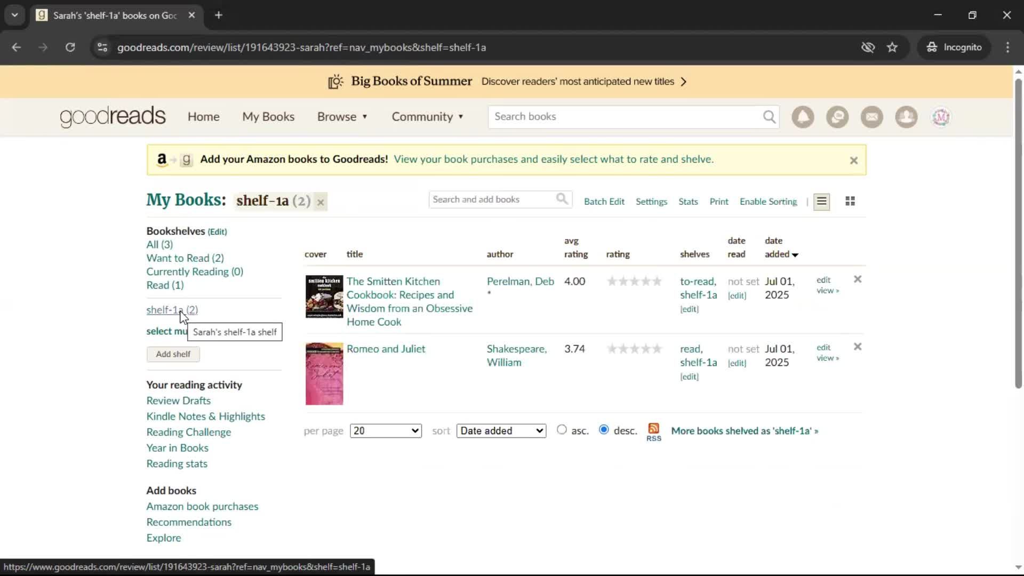Click the page vertical scrollbar
The height and width of the screenshot is (576, 1024).
(x=1018, y=233)
